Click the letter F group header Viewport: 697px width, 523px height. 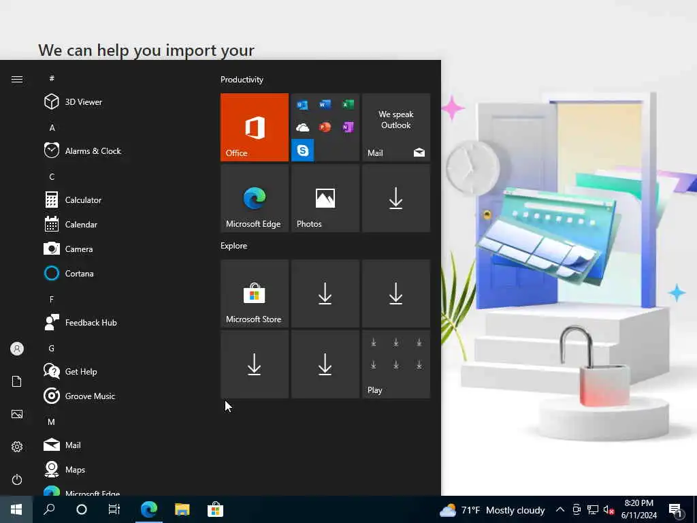tap(52, 300)
